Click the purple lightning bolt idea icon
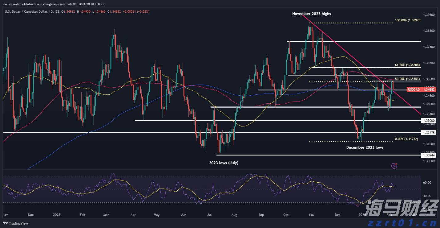The height and width of the screenshot is (228, 440). [394, 166]
